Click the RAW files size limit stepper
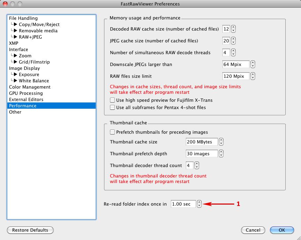301x240 pixels. click(x=253, y=76)
